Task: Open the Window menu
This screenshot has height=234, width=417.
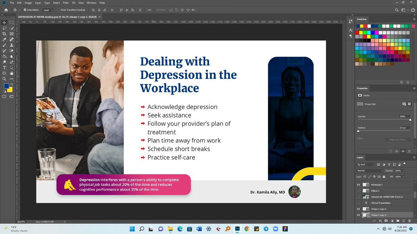Action: click(x=91, y=3)
